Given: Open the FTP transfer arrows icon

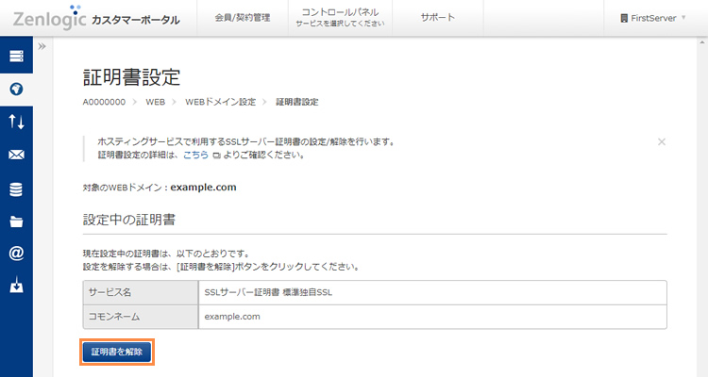Looking at the screenshot, I should [16, 122].
